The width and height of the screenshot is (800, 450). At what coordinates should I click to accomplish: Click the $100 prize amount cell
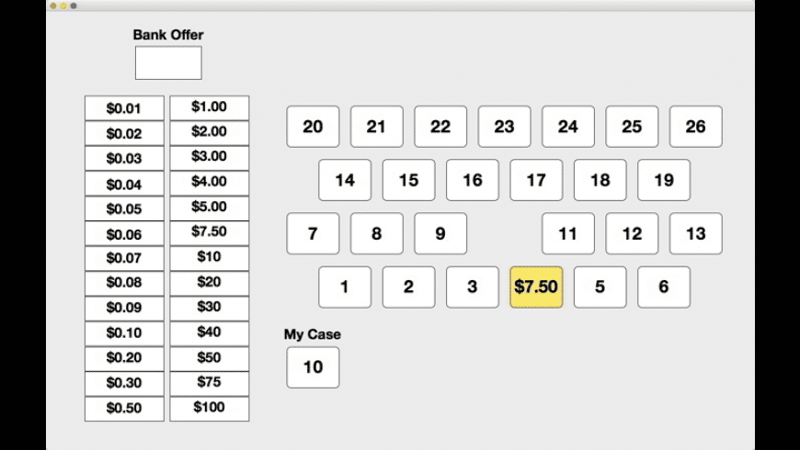point(210,408)
